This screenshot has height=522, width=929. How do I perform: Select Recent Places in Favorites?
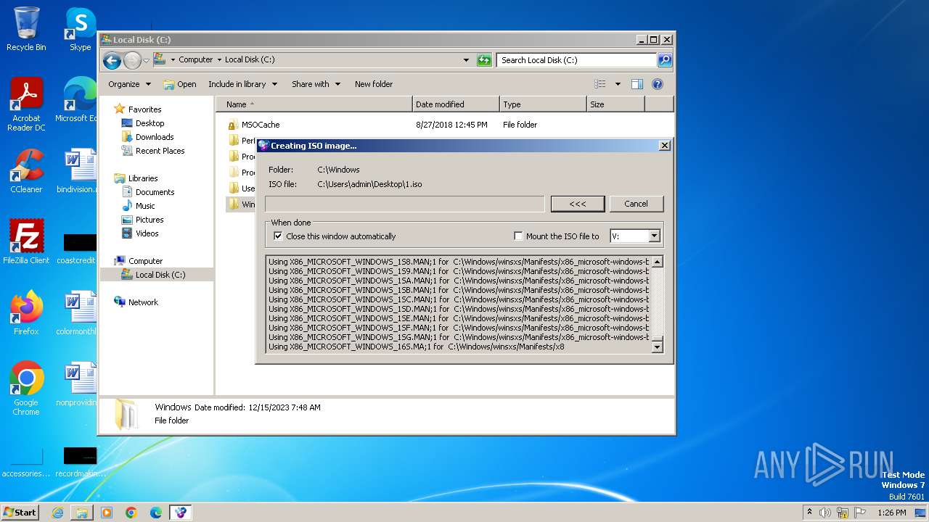coord(160,151)
